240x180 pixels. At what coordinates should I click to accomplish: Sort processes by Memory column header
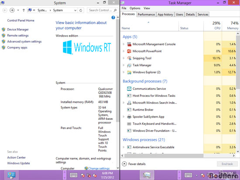coord(231,26)
